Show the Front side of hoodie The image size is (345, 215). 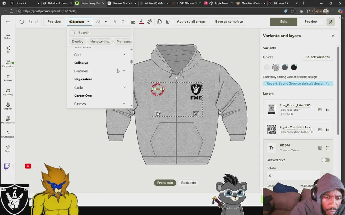coord(165,183)
